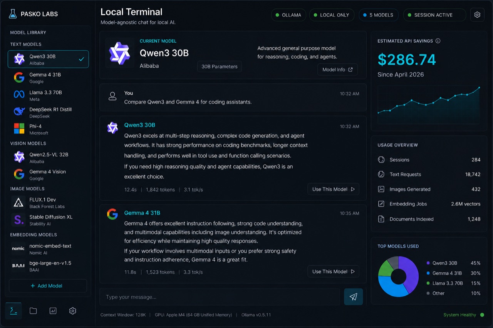Select Qwen3 30B in the model library
This screenshot has width=493, height=328.
pyautogui.click(x=48, y=59)
